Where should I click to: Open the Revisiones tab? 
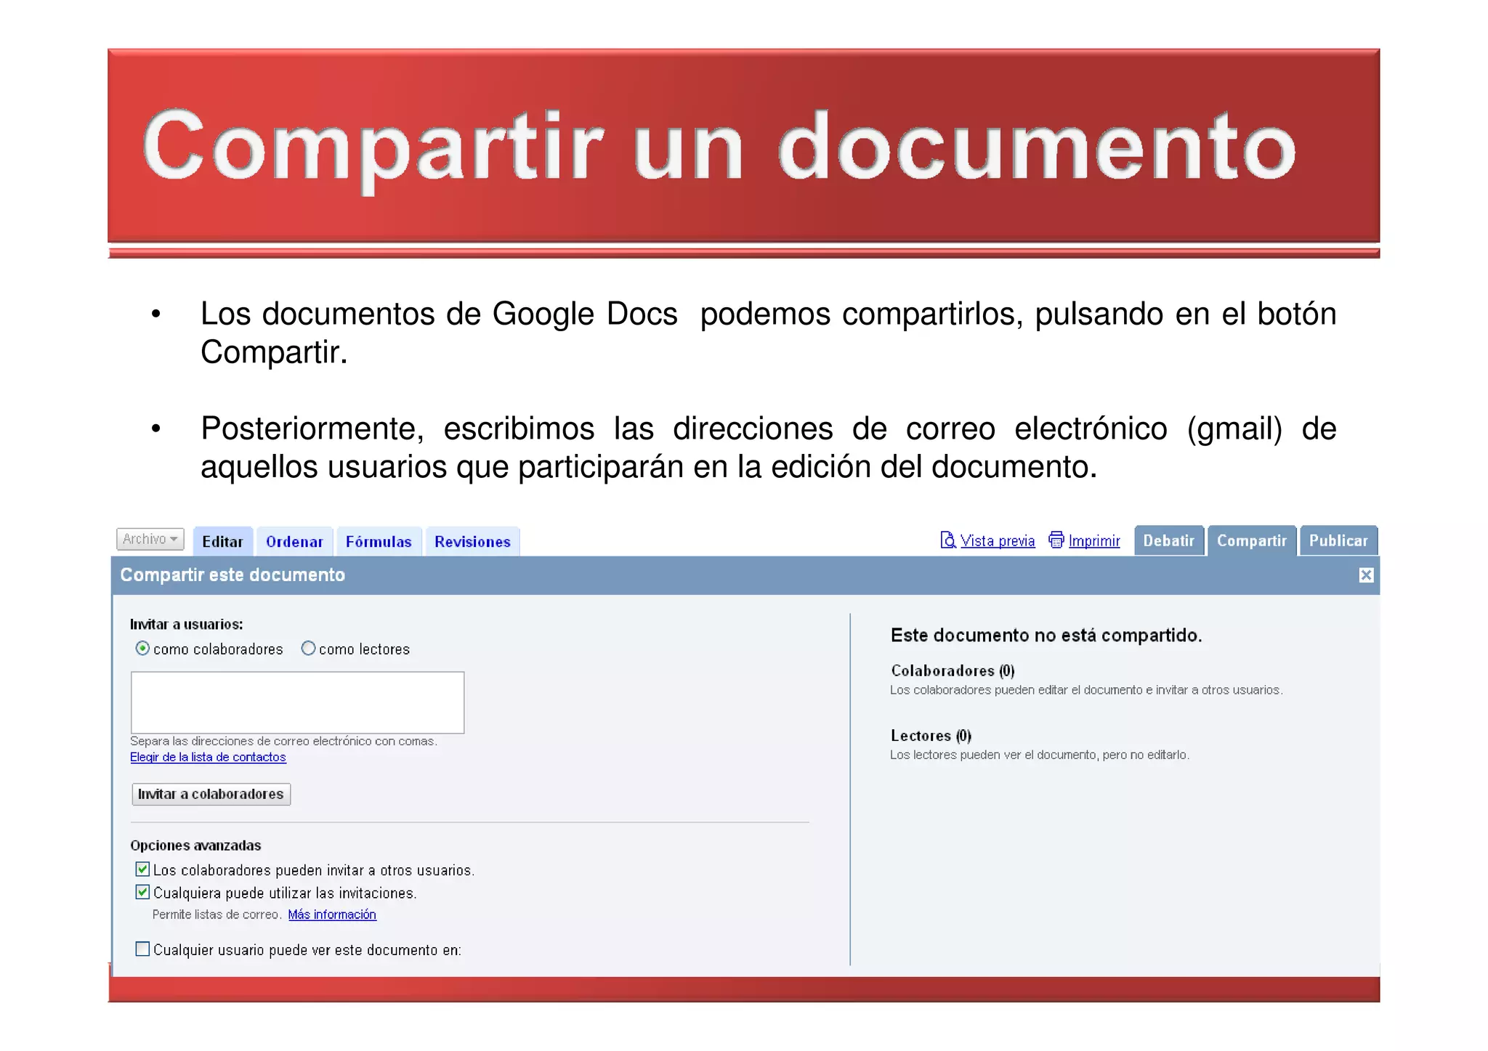pos(472,541)
